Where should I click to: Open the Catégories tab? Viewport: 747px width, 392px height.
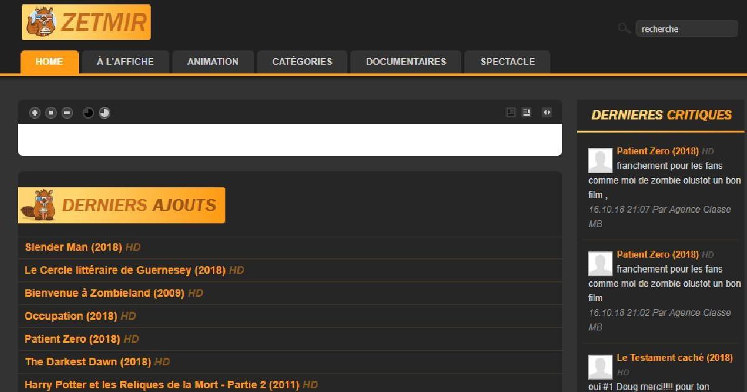302,62
